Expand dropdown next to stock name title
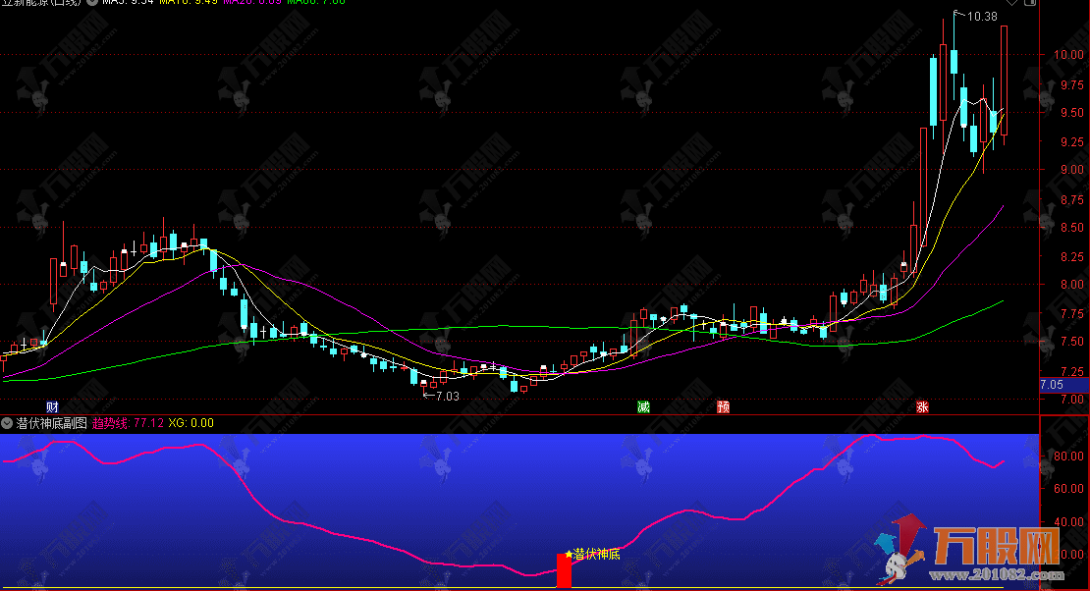 coord(92,3)
